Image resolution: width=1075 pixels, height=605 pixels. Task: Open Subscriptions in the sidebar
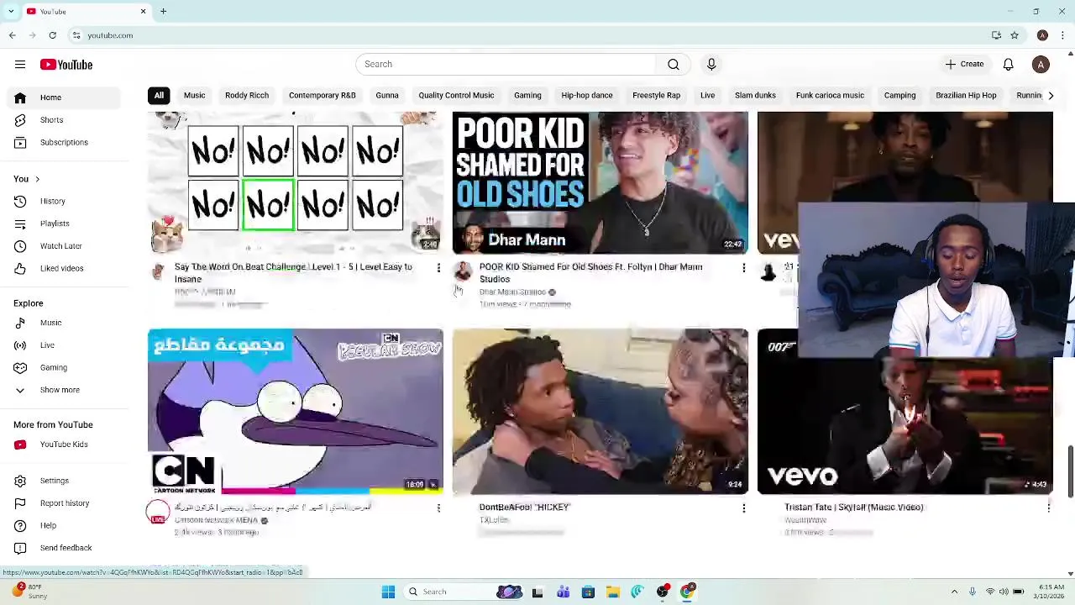point(66,142)
